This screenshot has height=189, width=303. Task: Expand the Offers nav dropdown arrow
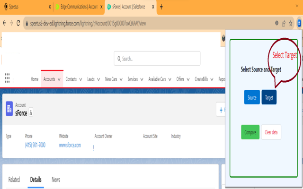[x=188, y=79]
